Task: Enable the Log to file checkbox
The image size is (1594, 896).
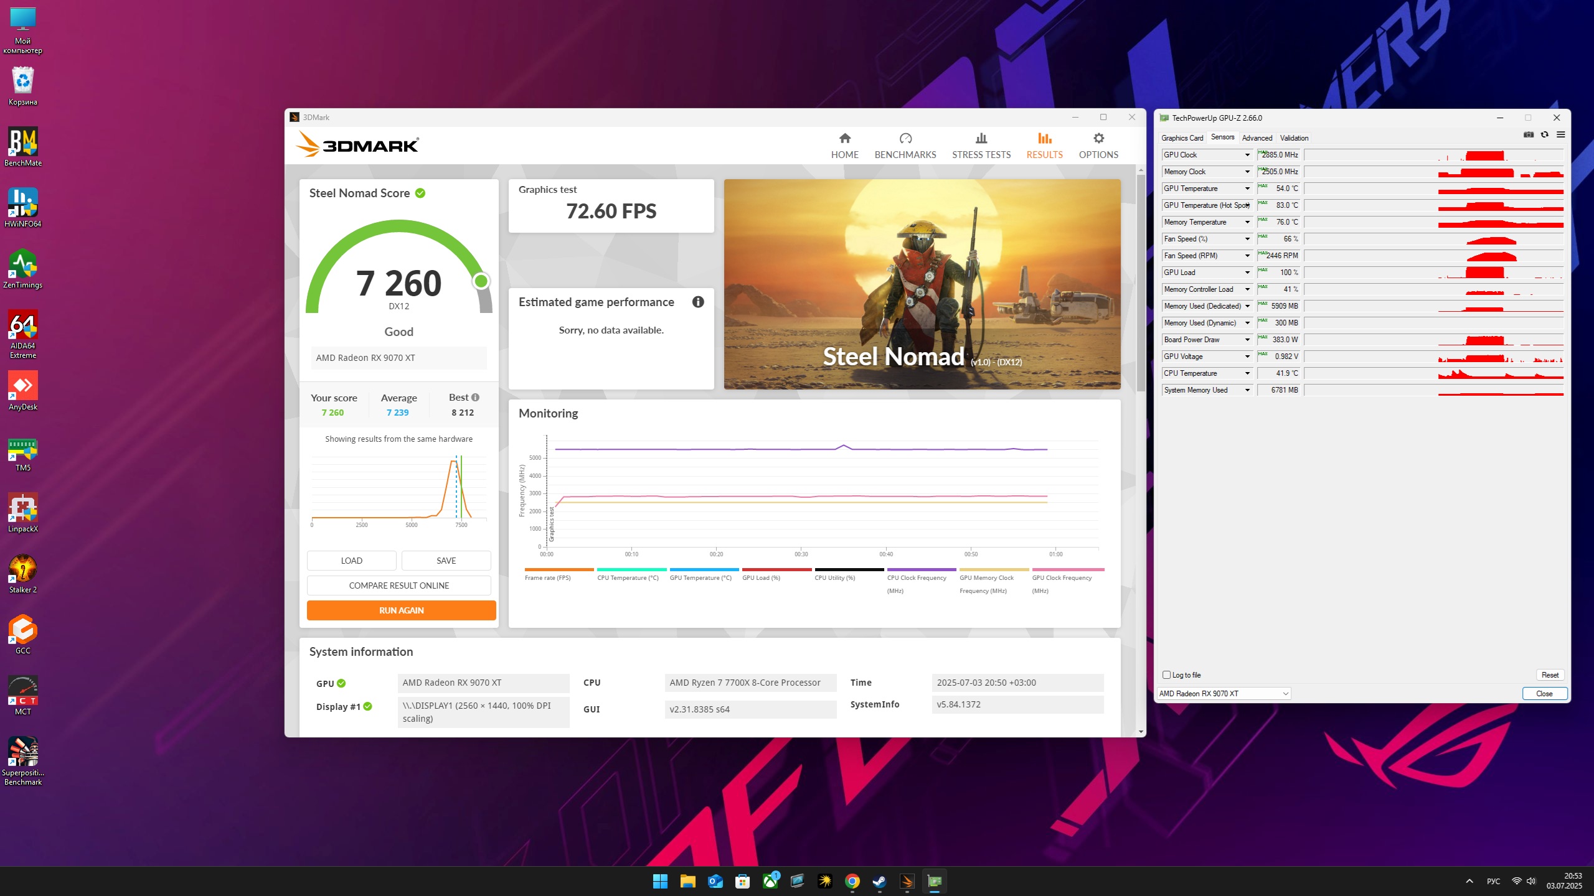Action: point(1167,675)
